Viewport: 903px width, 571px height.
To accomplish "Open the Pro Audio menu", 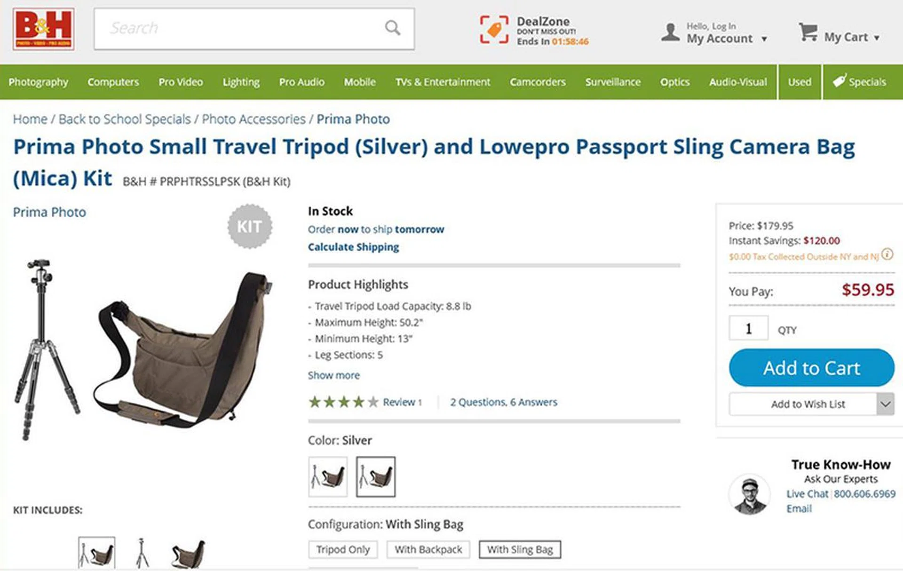I will (301, 82).
